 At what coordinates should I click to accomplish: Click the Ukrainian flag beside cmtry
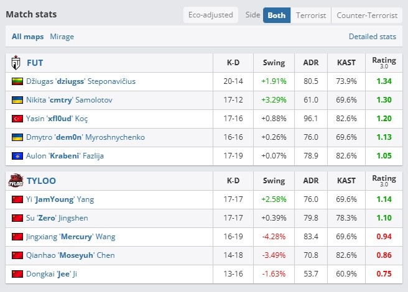point(17,100)
